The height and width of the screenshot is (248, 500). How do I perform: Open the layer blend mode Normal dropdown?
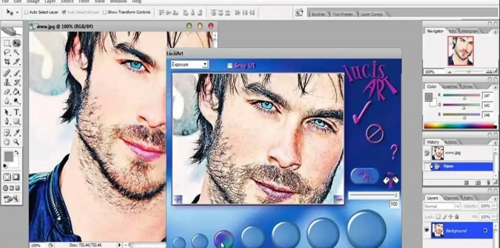point(442,206)
